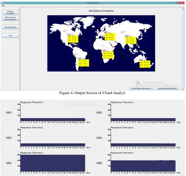Click the UB2 response time chart label

coord(99,113)
